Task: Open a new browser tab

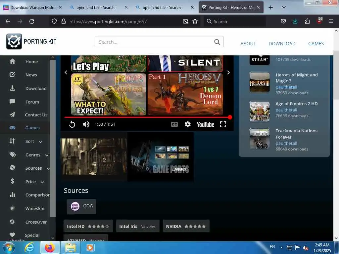Action: click(x=270, y=8)
